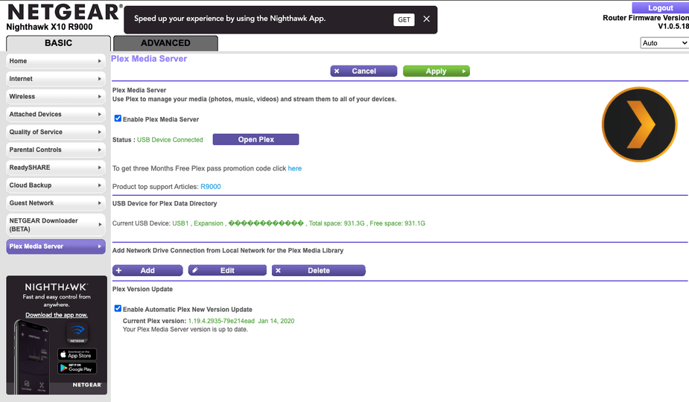The height and width of the screenshot is (402, 689).
Task: Click the Logout button
Action: [x=661, y=7]
